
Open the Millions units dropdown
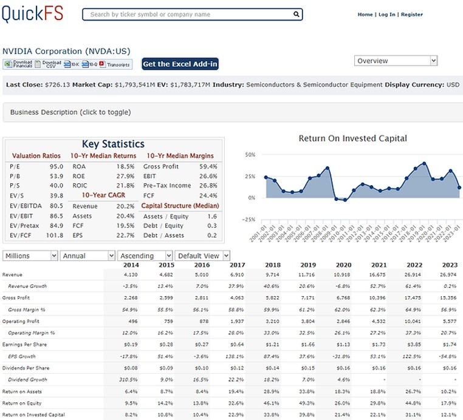click(30, 256)
